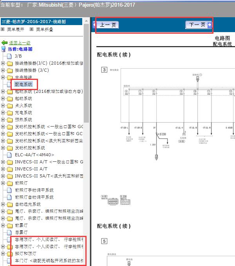This screenshot has height=266, width=235.
Task: Select the 中央接线 label
Action: [23, 77]
